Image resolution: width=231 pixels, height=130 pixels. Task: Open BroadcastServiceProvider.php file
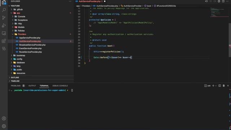pyautogui.click(x=32, y=45)
